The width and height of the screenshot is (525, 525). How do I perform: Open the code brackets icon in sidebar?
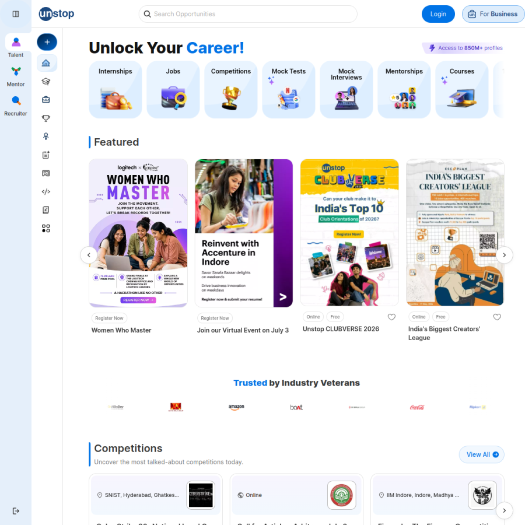(46, 191)
